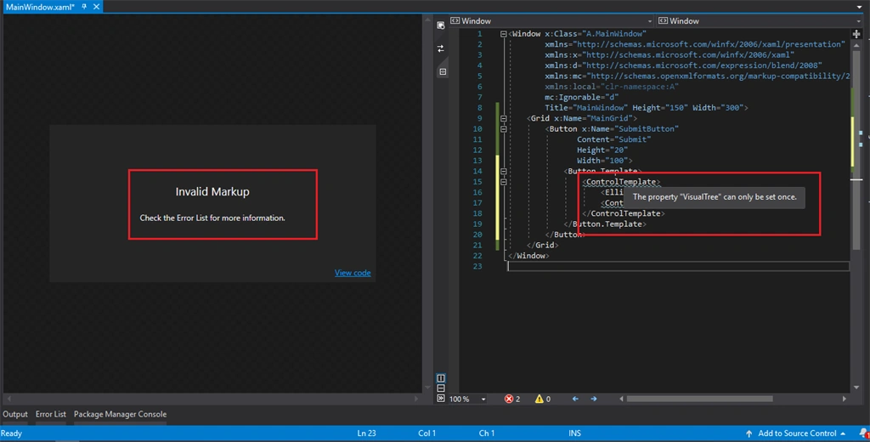Image resolution: width=870 pixels, height=442 pixels.
Task: Open the Error List tab
Action: click(x=50, y=414)
